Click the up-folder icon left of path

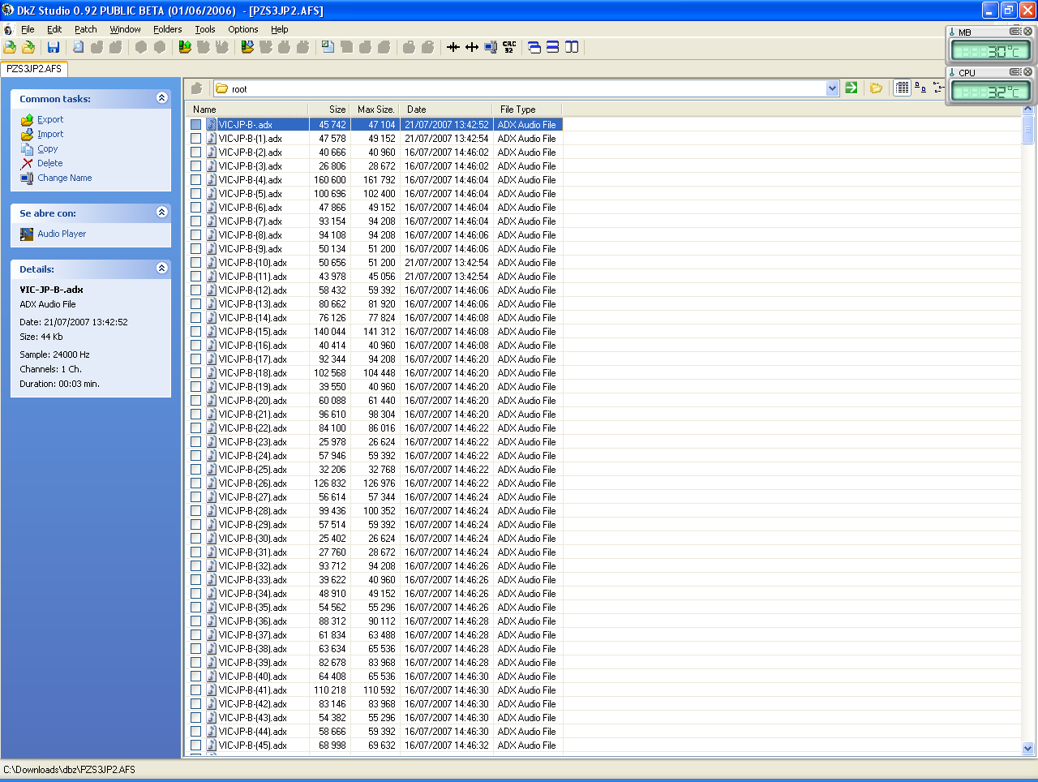[x=196, y=88]
